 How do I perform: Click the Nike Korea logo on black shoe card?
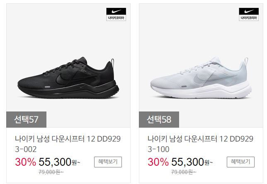pyautogui.click(x=116, y=15)
